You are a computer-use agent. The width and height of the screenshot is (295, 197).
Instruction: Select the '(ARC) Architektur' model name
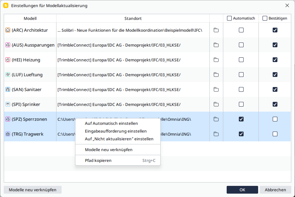tap(30, 30)
